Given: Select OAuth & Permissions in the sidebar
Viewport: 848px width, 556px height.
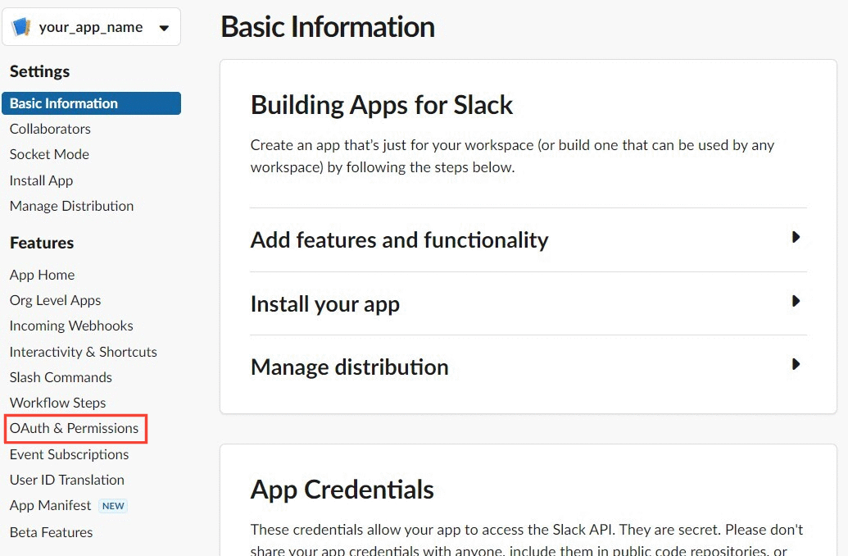Looking at the screenshot, I should click(74, 428).
